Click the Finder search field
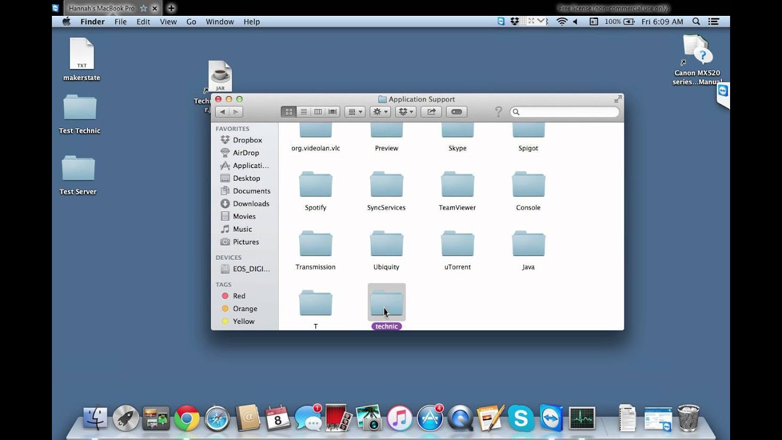 coord(565,112)
